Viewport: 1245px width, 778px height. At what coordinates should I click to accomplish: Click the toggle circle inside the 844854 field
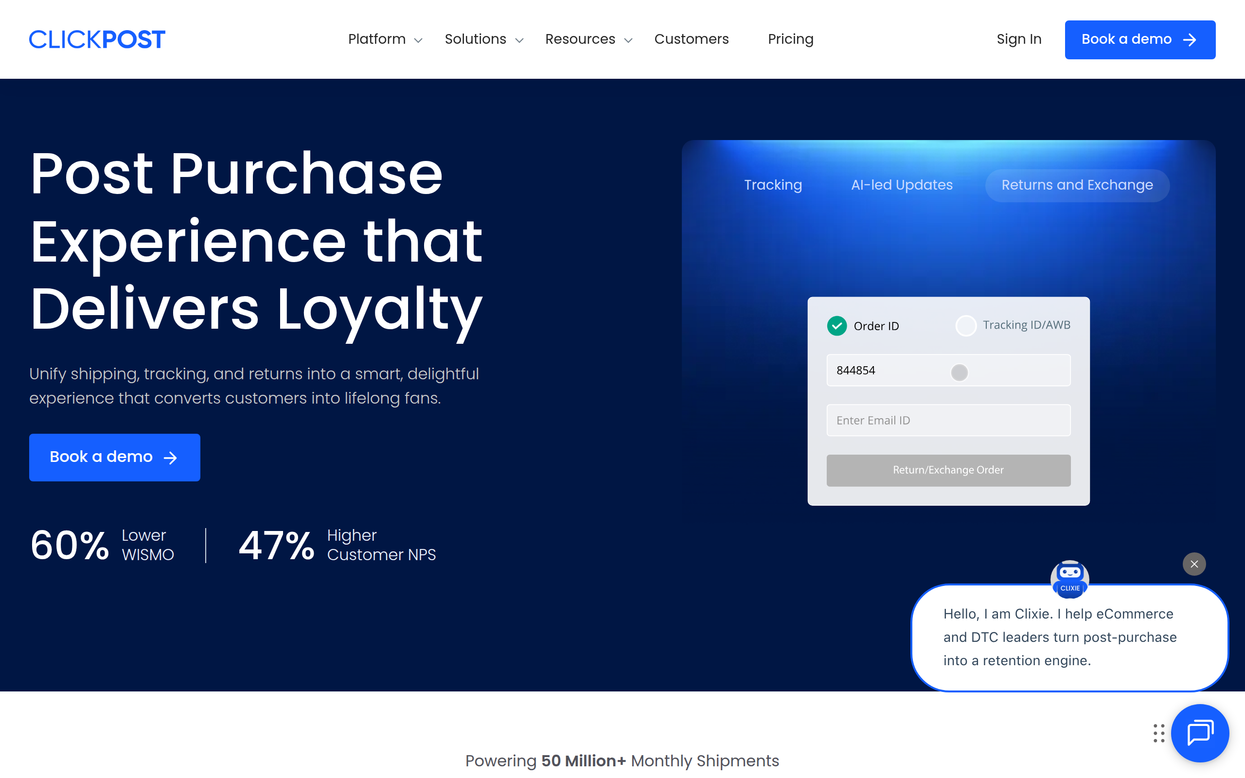click(959, 372)
